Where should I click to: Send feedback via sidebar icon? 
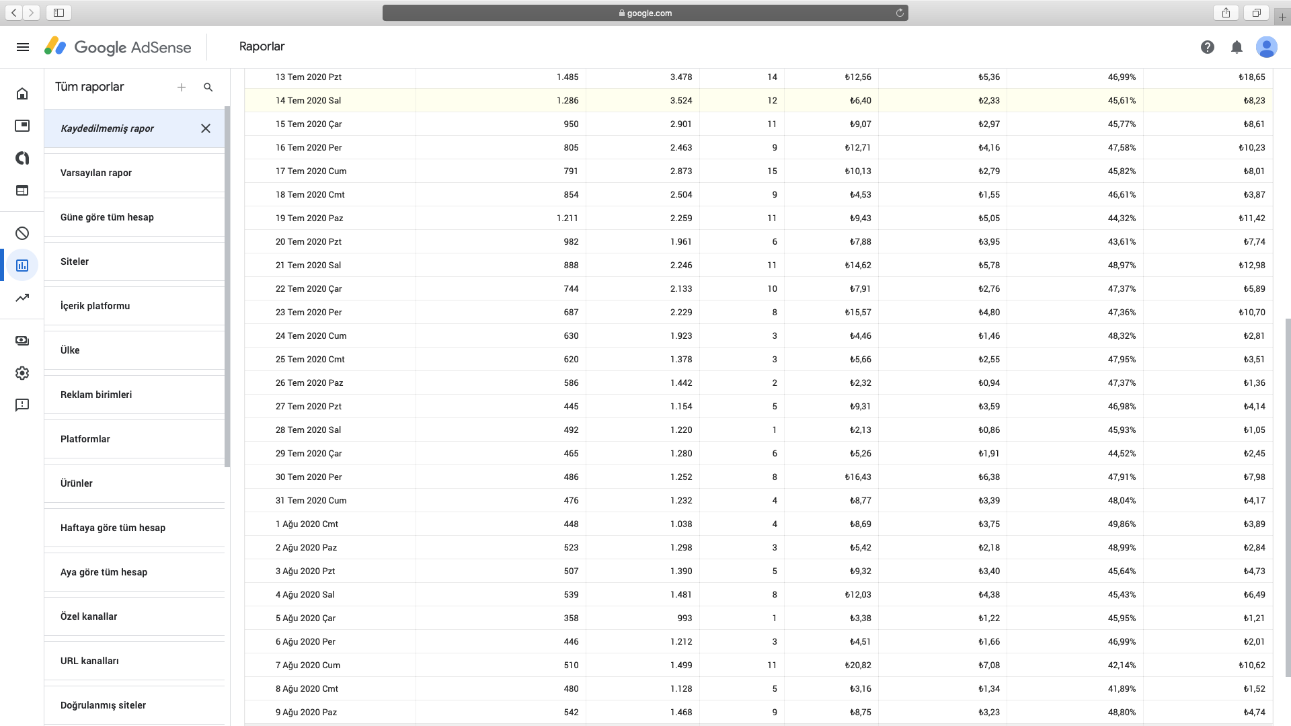22,405
